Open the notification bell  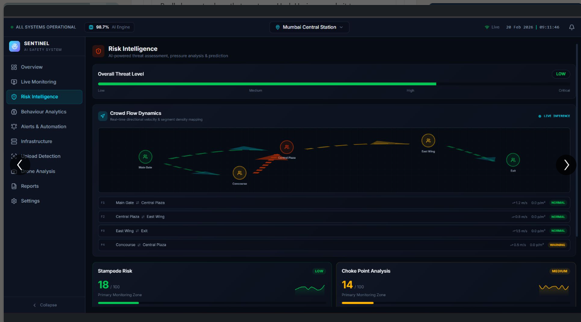click(571, 27)
